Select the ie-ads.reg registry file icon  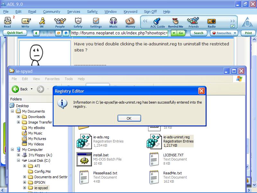coord(84,141)
